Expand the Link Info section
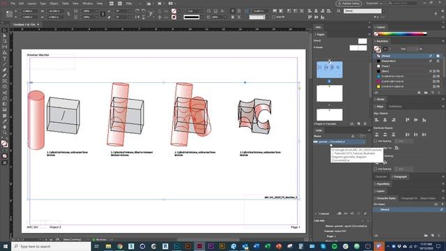Screen dimensions: 446x251 (319, 220)
